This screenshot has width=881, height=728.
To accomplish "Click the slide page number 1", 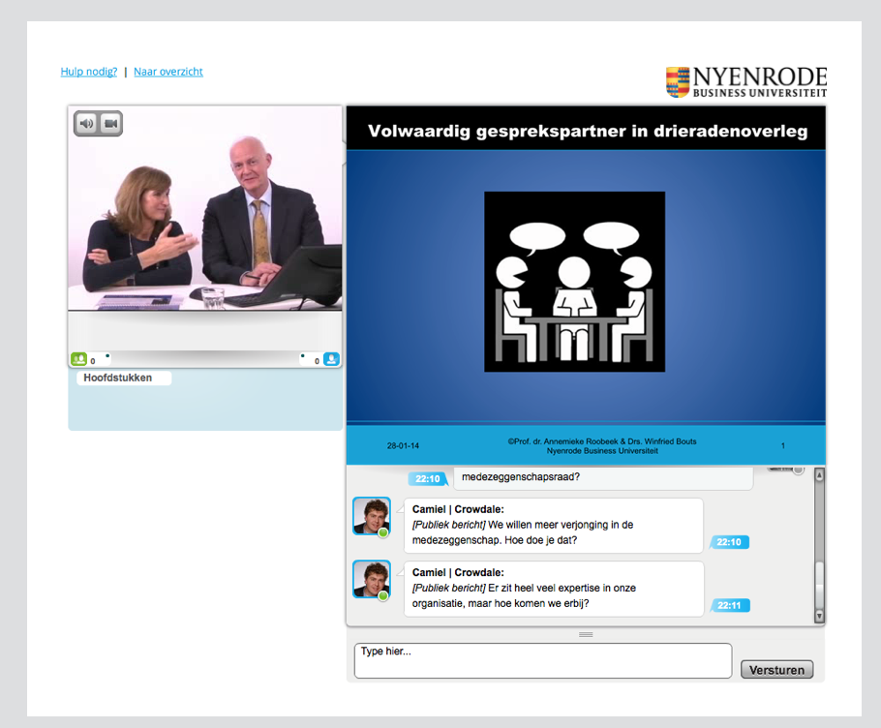I will tap(782, 445).
